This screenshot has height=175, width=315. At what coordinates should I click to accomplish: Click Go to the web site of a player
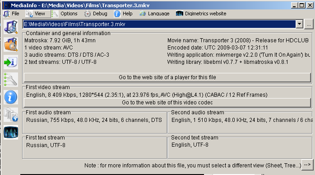tap(167, 77)
